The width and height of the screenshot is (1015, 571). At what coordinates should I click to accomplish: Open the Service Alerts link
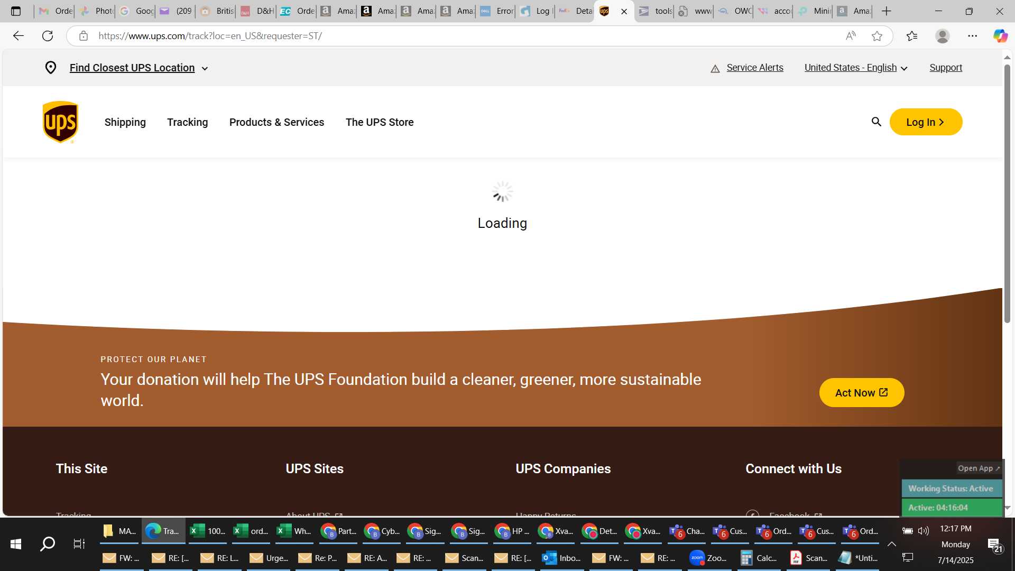[x=754, y=68]
